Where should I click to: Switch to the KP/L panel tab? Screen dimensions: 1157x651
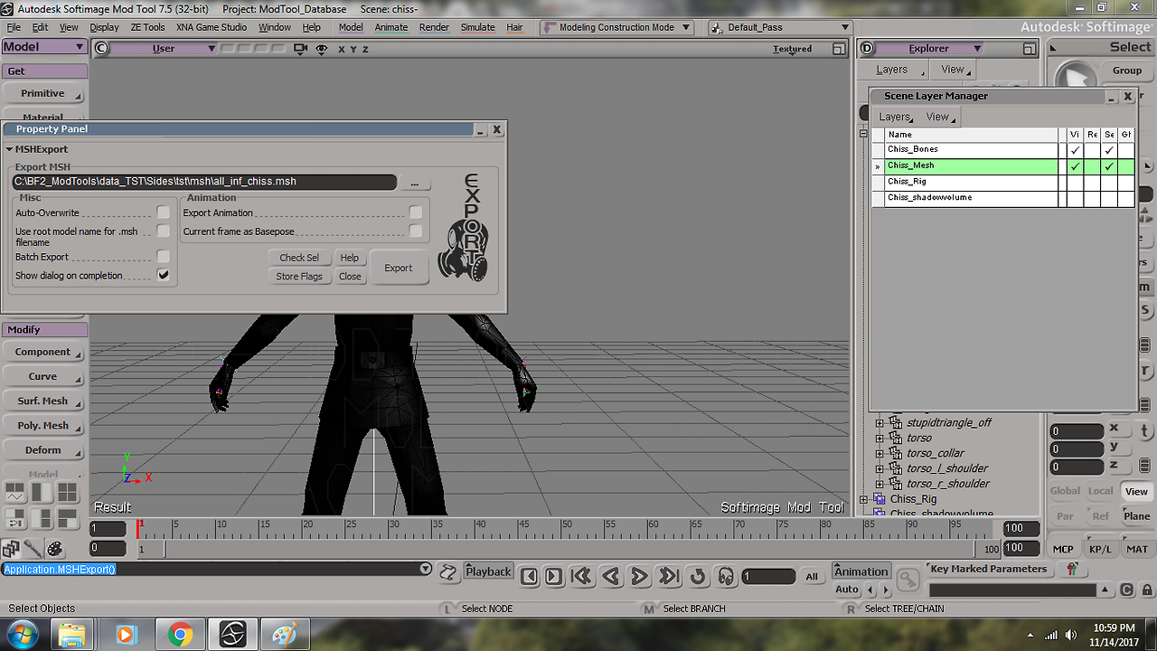click(x=1100, y=549)
